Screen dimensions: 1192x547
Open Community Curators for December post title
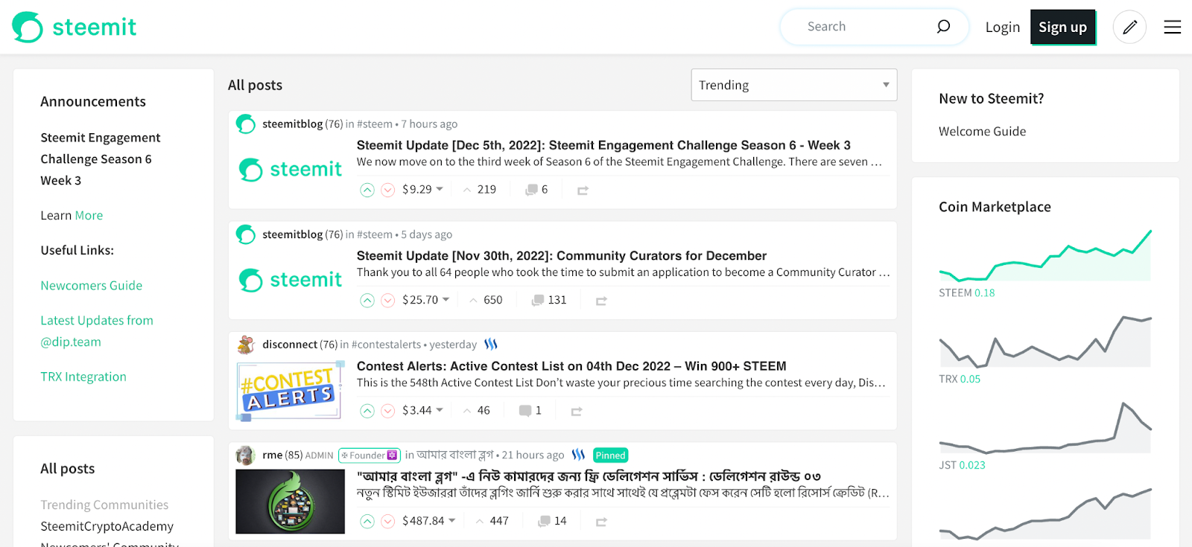562,256
